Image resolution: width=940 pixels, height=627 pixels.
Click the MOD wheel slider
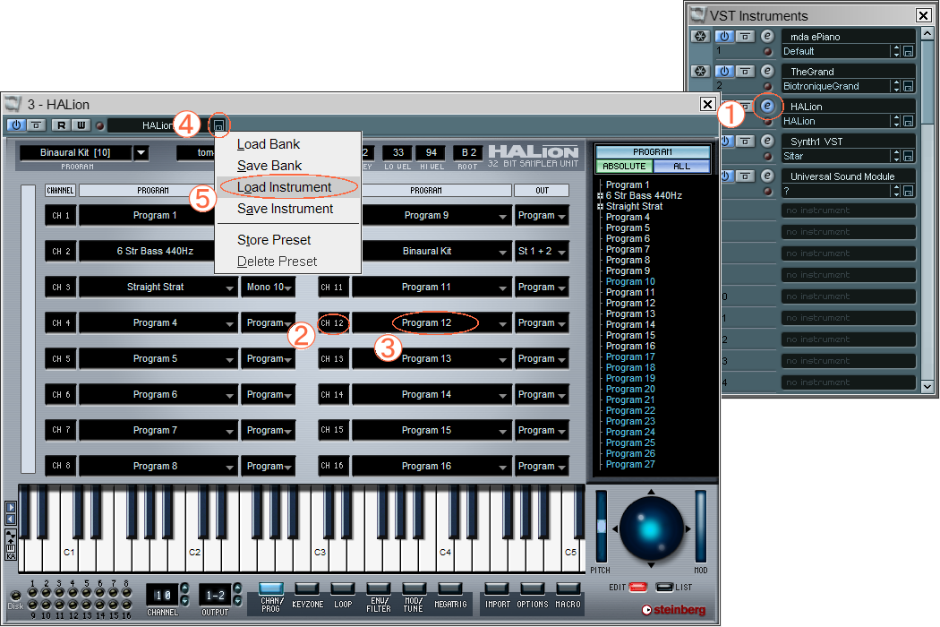pyautogui.click(x=700, y=527)
